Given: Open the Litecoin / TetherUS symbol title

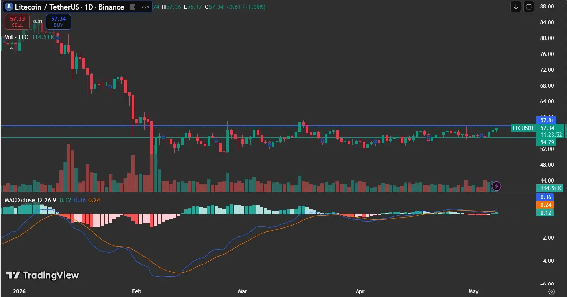Looking at the screenshot, I should click(69, 7).
